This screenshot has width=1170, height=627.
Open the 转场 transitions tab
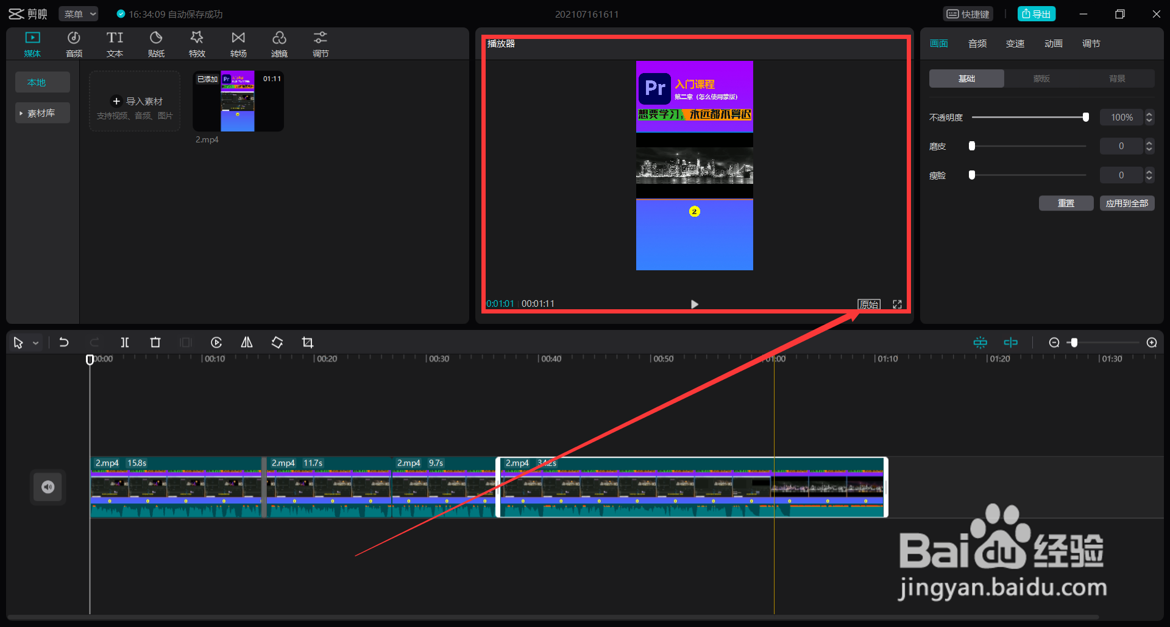click(x=238, y=44)
